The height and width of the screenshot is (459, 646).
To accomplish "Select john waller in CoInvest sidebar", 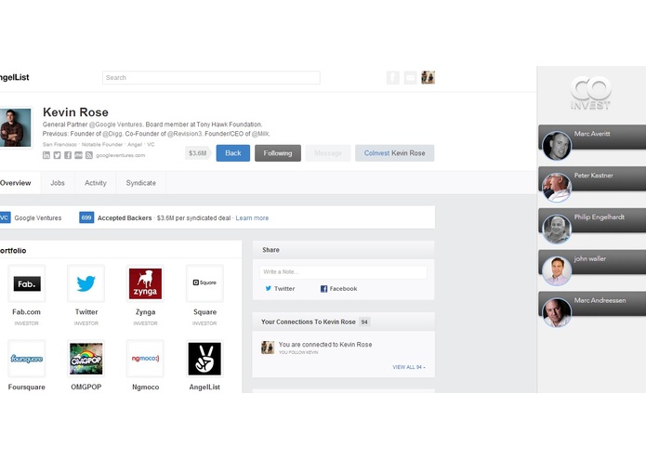I will tap(592, 262).
